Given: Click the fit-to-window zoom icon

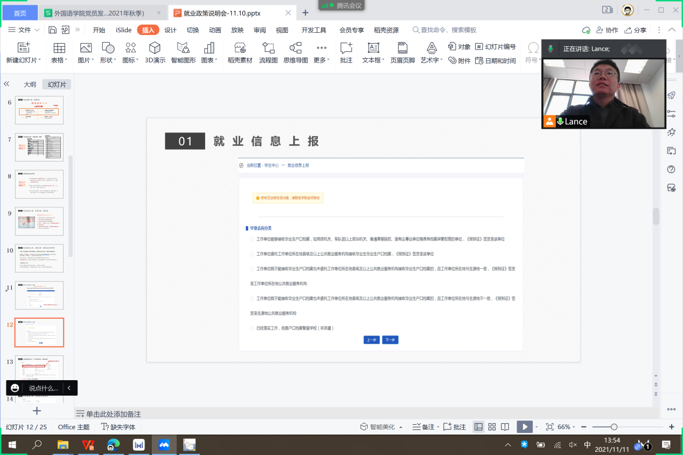Looking at the screenshot, I should [549, 427].
